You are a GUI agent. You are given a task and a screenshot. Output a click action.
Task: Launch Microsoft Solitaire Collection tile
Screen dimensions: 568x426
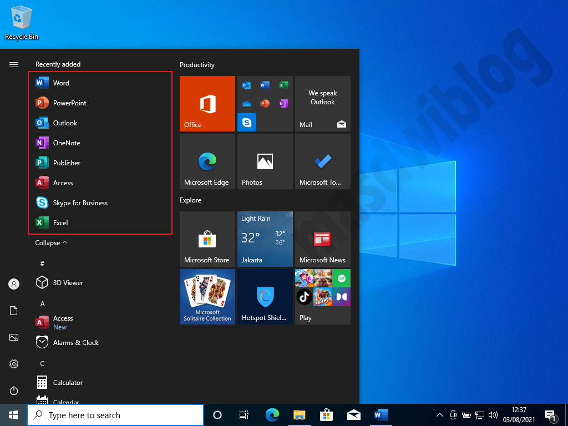point(207,297)
